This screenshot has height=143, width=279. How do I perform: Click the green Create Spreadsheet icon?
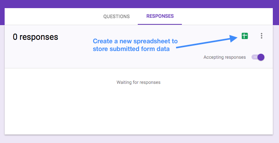click(x=245, y=36)
